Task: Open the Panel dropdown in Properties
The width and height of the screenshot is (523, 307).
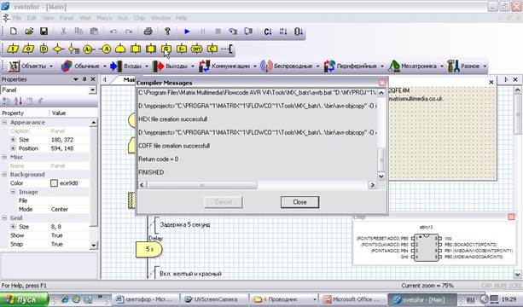Action: click(x=93, y=90)
